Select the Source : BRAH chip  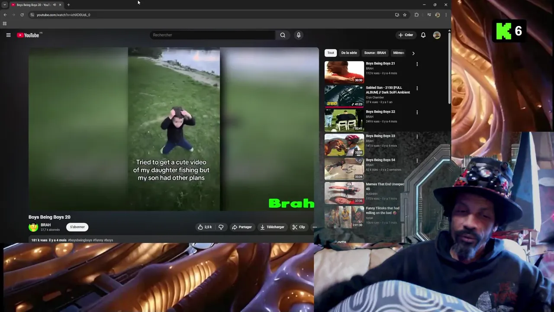coord(375,53)
